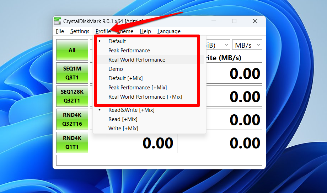Open the Profile menu

(x=103, y=31)
